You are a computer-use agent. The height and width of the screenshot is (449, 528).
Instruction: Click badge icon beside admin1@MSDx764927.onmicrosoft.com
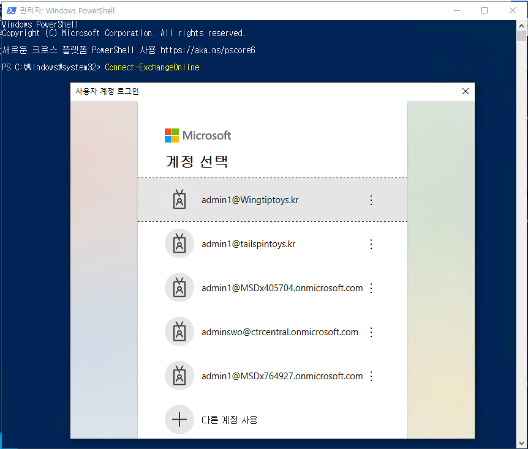[179, 376]
